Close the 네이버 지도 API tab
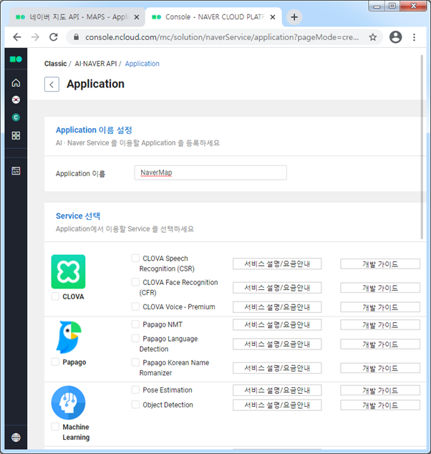This screenshot has height=454, width=431. pos(137,17)
